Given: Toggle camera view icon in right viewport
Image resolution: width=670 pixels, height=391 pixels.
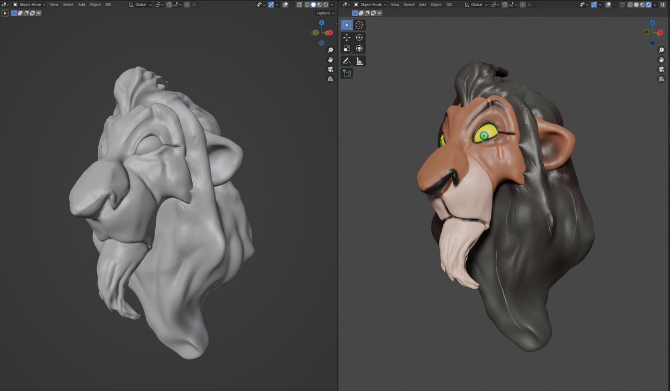Looking at the screenshot, I should [x=662, y=69].
